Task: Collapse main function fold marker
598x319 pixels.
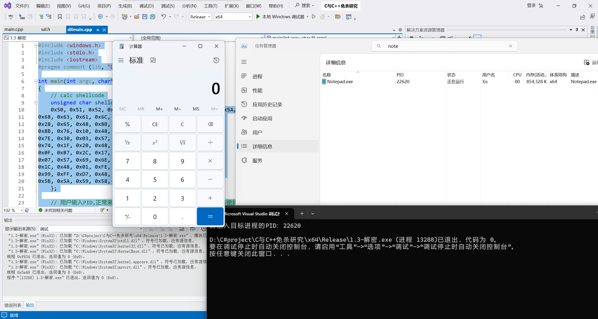Action: pyautogui.click(x=36, y=81)
